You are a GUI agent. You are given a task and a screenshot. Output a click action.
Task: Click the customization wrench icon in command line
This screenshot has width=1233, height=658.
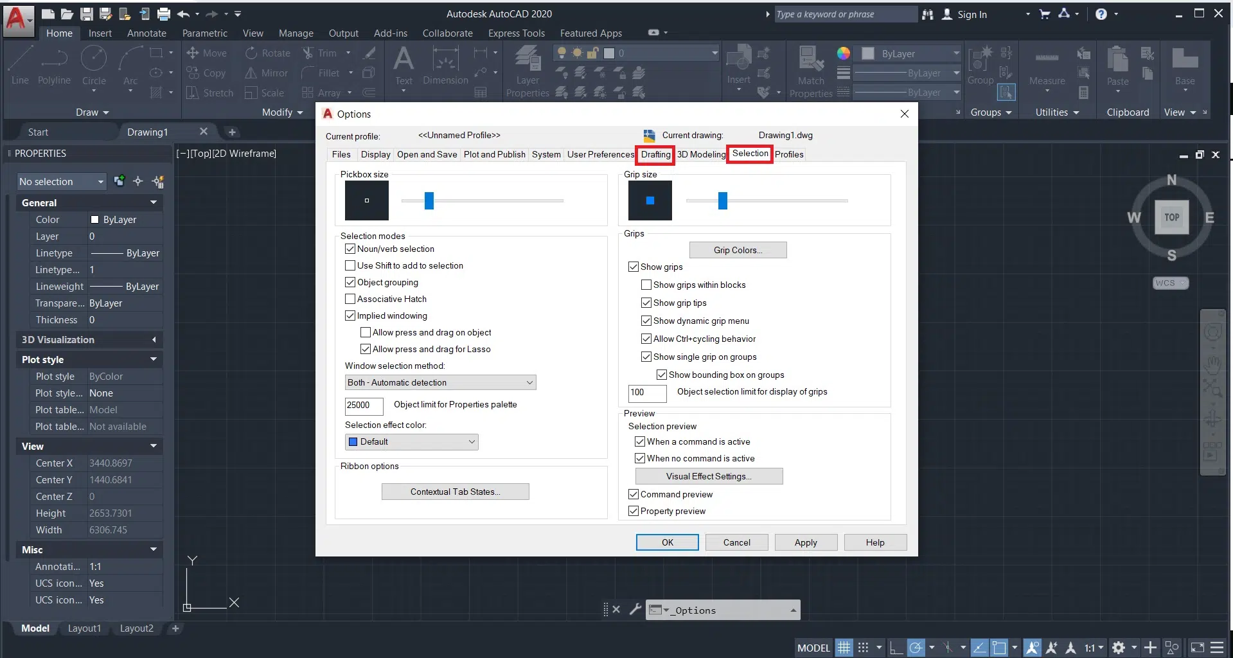click(x=635, y=609)
